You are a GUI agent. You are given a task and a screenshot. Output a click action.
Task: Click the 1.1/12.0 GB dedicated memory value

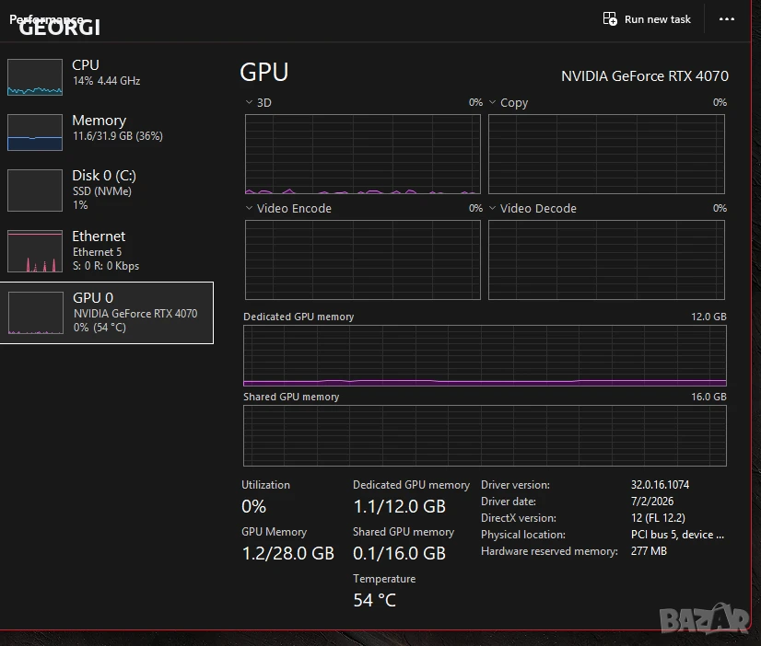pos(399,506)
